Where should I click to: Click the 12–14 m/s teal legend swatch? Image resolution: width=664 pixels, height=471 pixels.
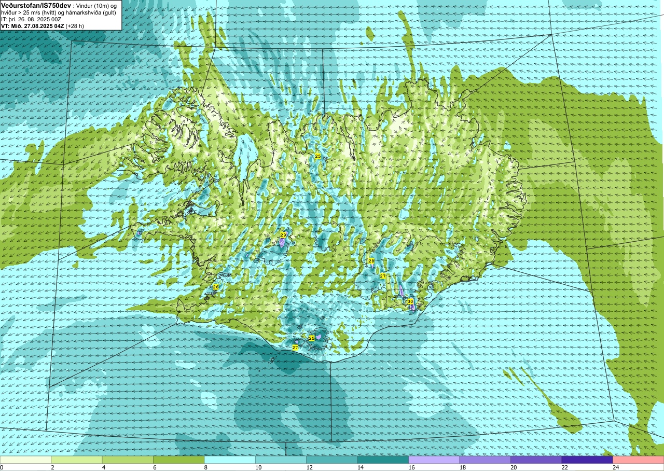coord(332,460)
